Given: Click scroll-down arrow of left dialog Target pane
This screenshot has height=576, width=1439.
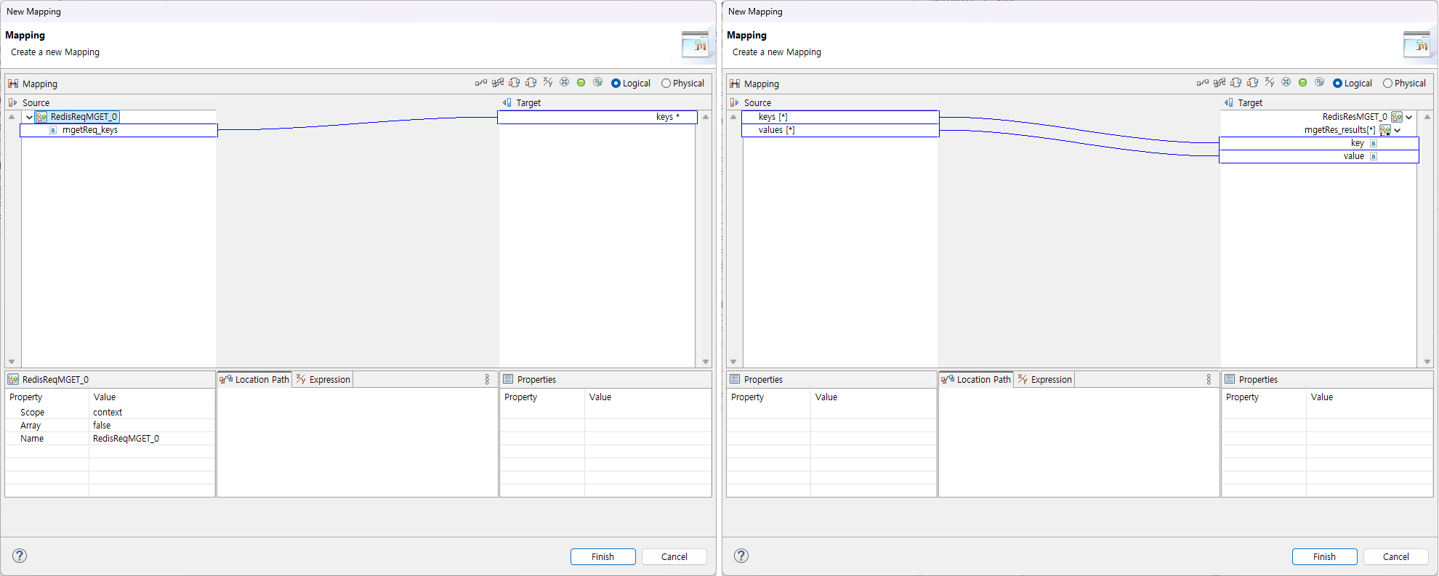Looking at the screenshot, I should pyautogui.click(x=706, y=362).
